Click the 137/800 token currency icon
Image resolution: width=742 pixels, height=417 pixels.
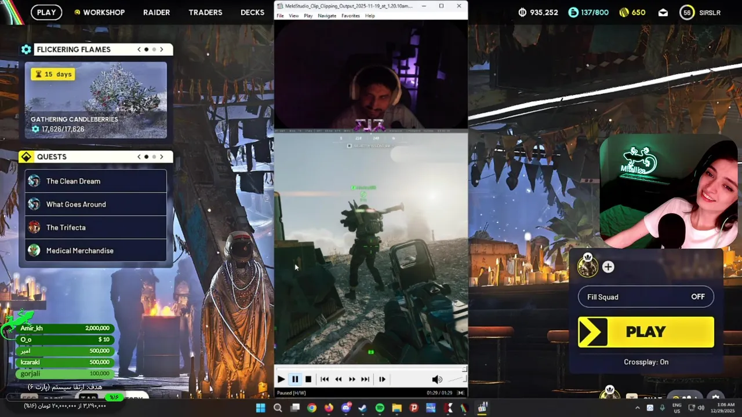click(573, 12)
